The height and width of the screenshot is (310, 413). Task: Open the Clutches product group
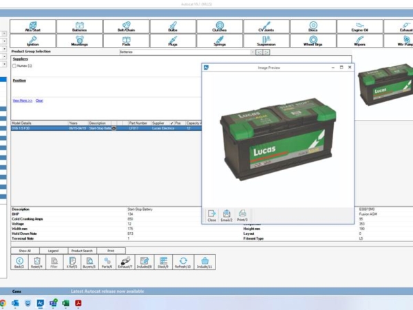[x=220, y=27]
